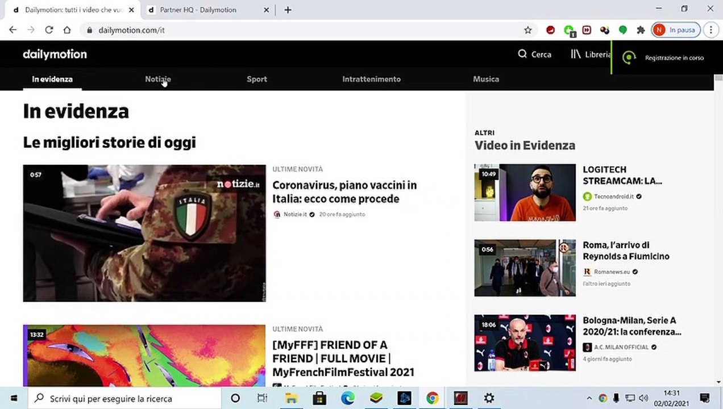Screen dimensions: 723x409
Task: Open Bologna-Milan, Serie A conference title
Action: click(x=631, y=326)
